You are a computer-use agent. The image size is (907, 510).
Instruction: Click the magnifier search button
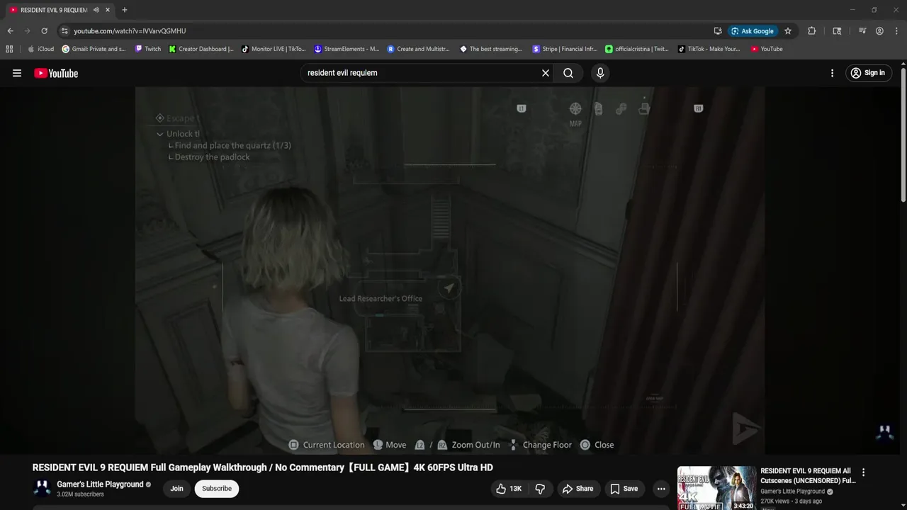pyautogui.click(x=568, y=73)
